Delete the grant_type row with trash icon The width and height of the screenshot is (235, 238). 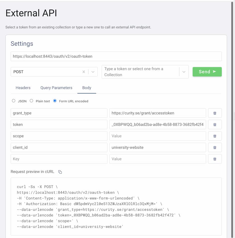pyautogui.click(x=215, y=113)
